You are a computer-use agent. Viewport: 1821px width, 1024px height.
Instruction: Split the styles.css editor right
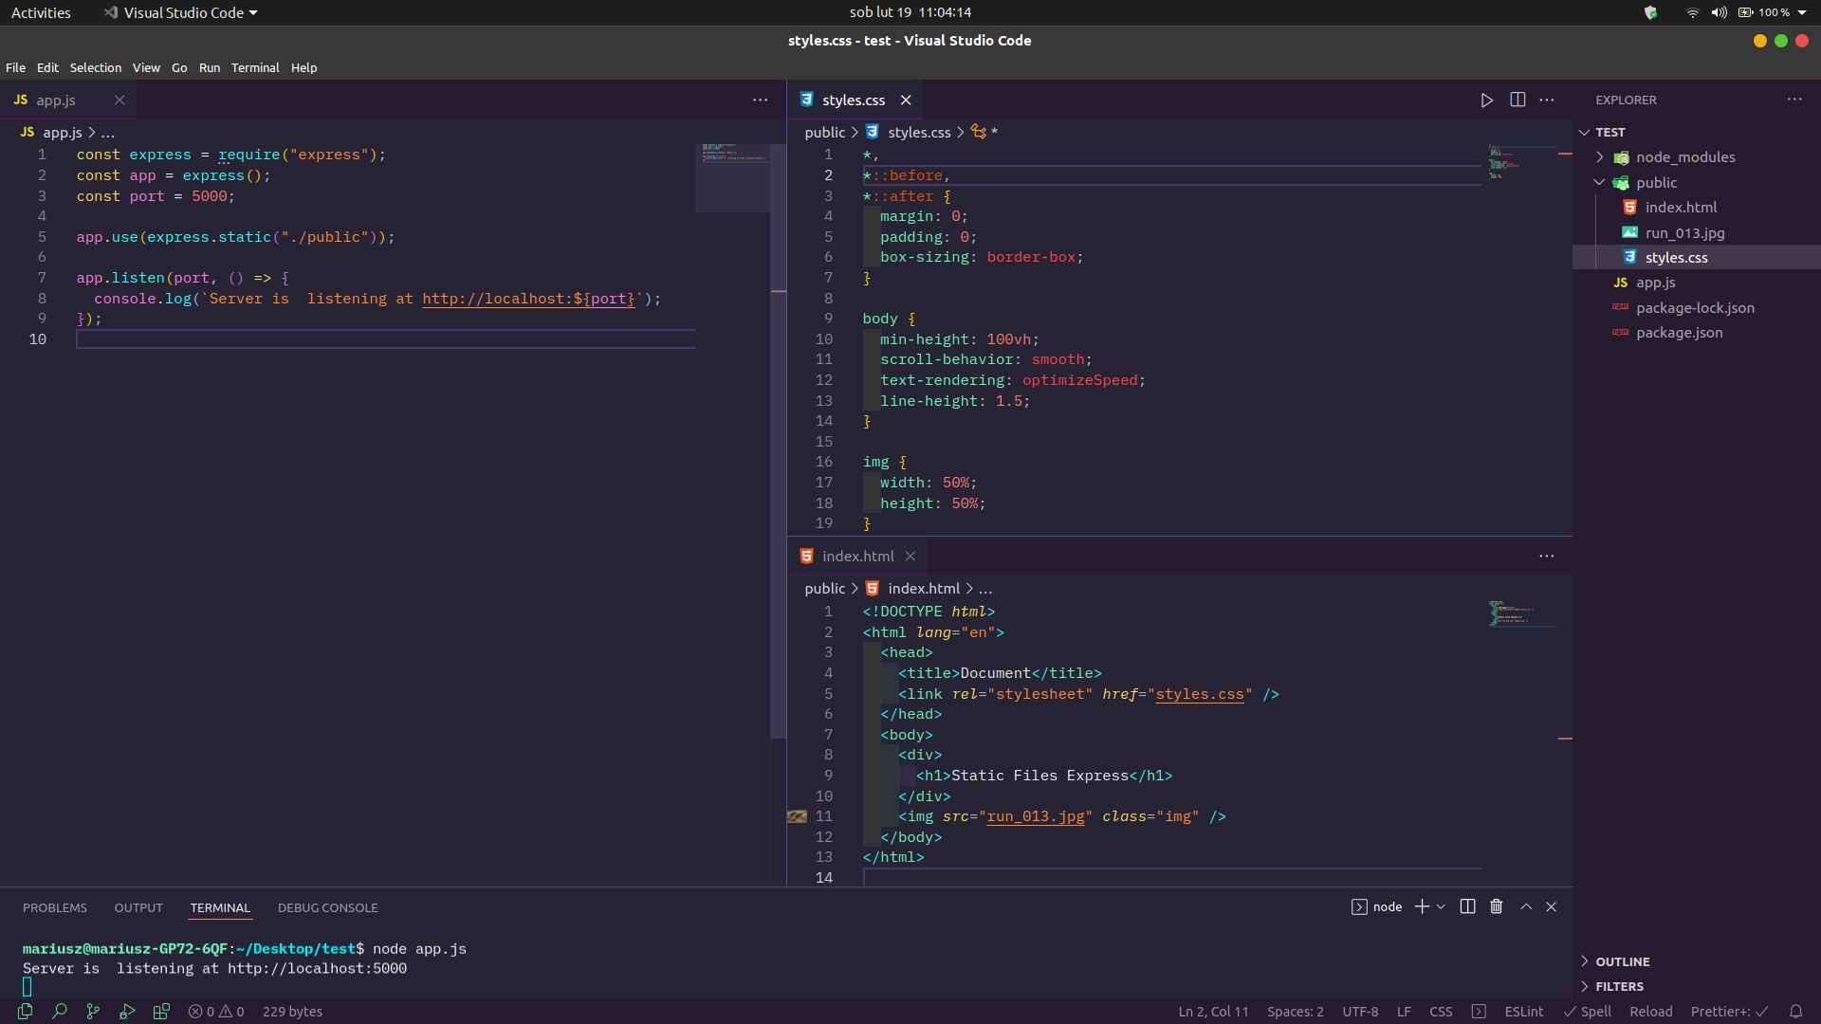(1517, 101)
